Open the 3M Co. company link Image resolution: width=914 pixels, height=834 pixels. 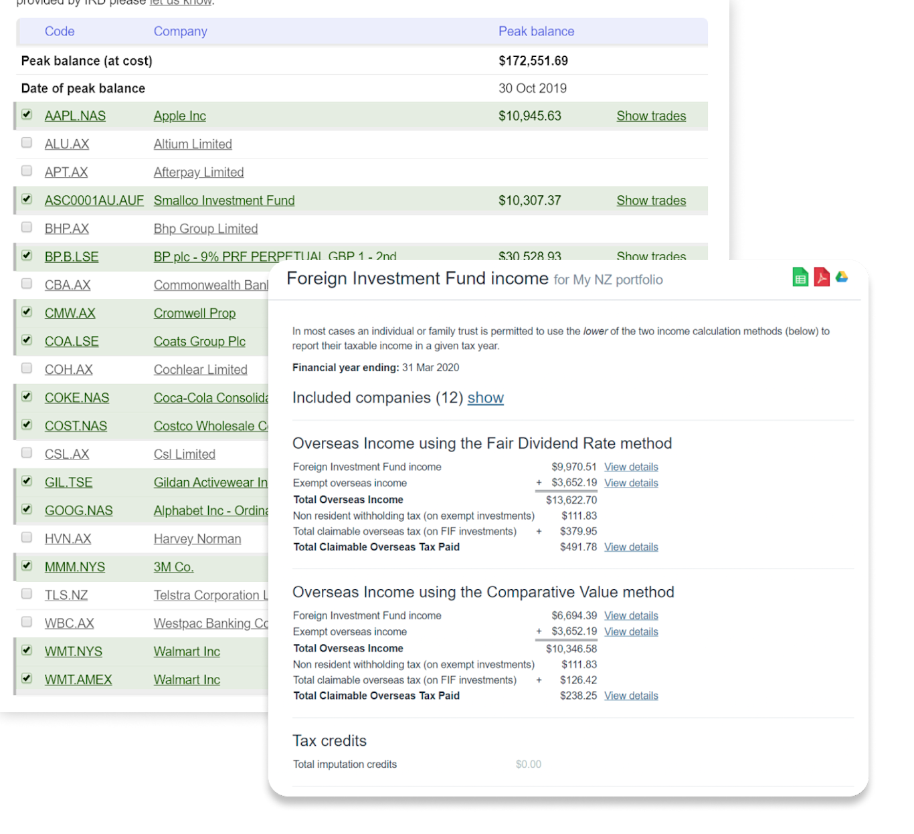coord(174,567)
